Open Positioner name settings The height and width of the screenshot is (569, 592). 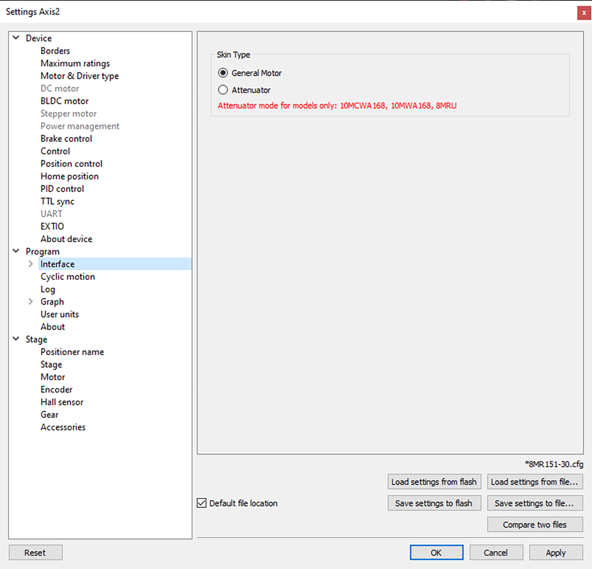(x=72, y=352)
